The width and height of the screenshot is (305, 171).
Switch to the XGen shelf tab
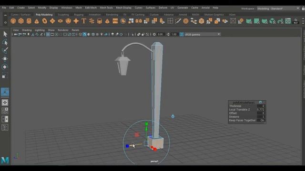(x=232, y=15)
